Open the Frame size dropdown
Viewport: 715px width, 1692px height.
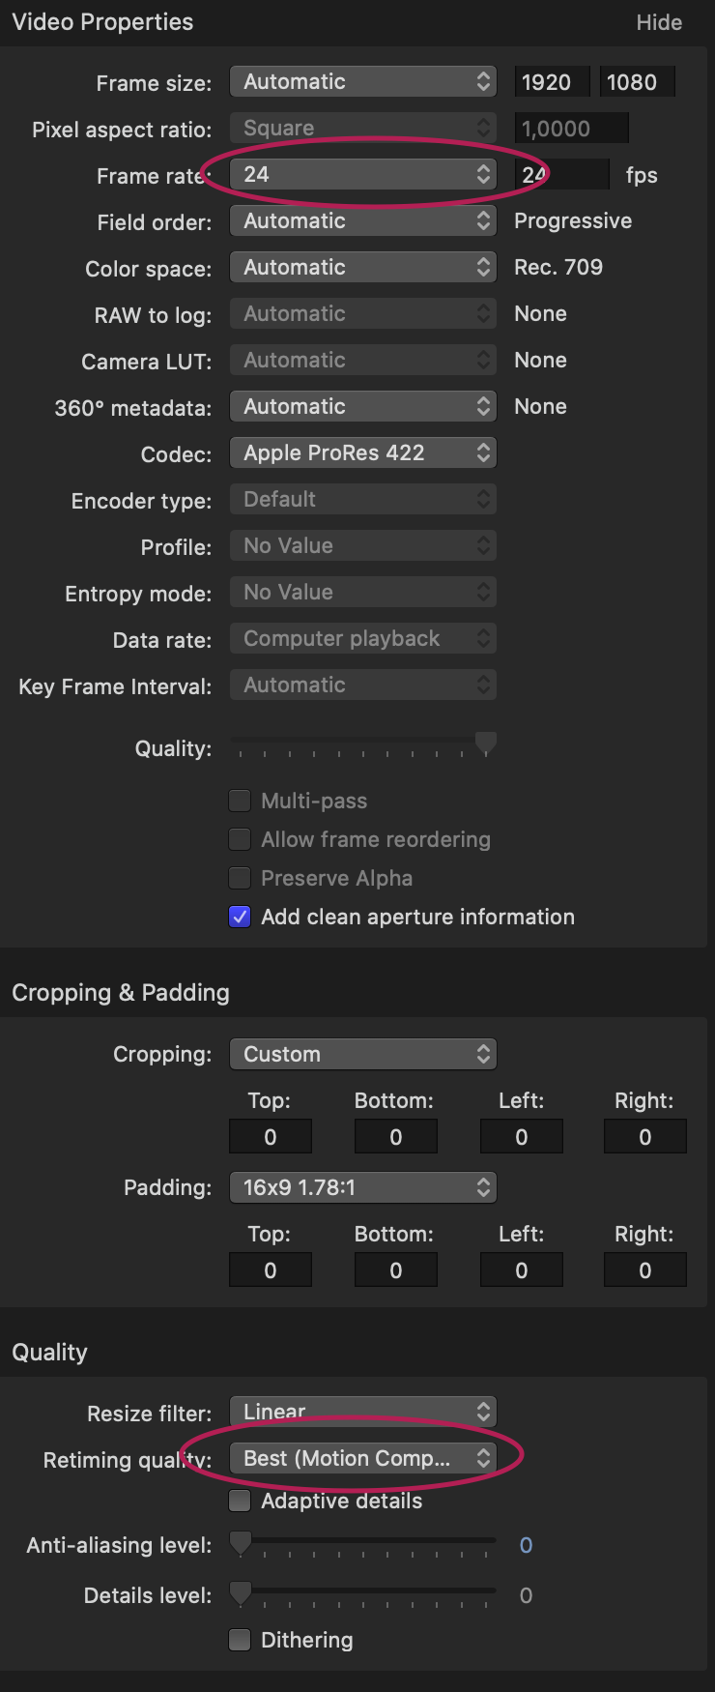[362, 82]
